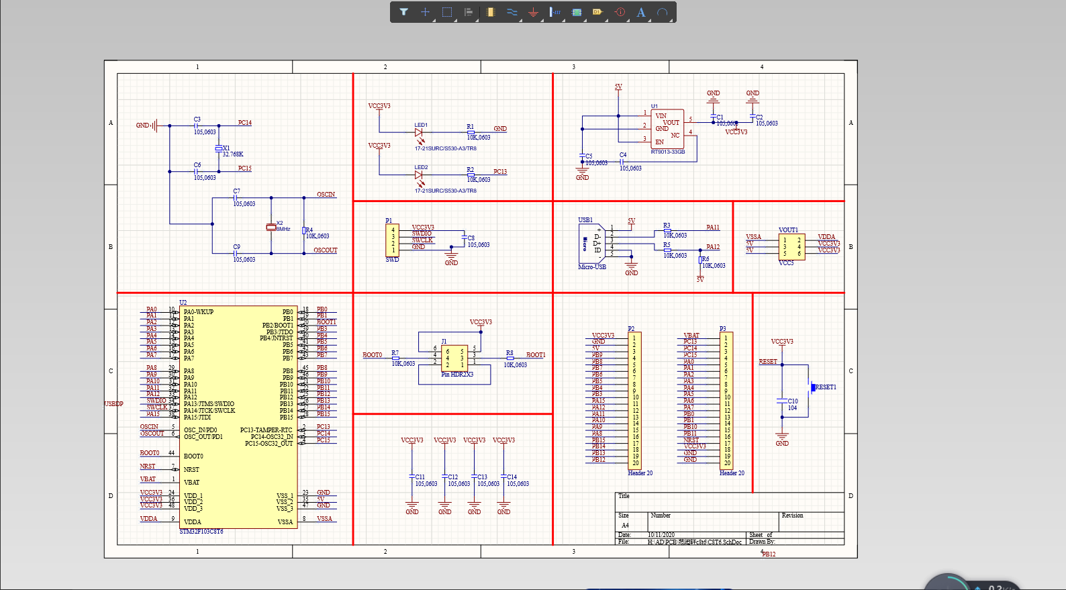The image size is (1066, 590).
Task: Select the USB1 Micro-USB connector symbol
Action: [x=591, y=244]
